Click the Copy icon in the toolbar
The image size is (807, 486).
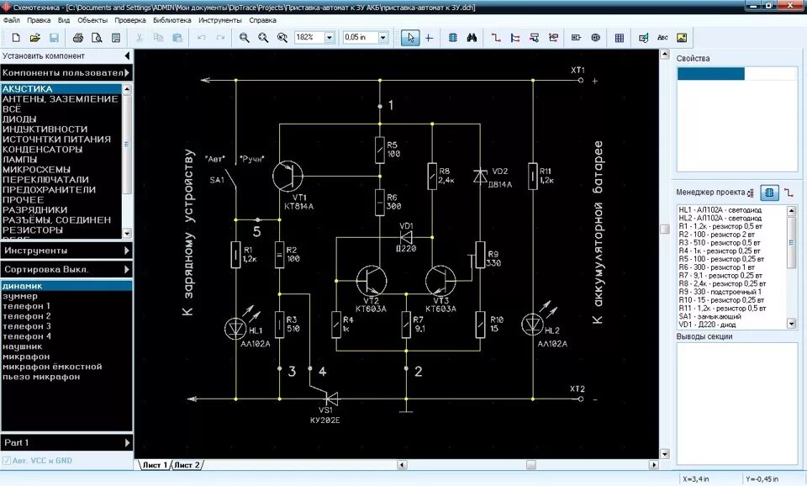pos(158,38)
